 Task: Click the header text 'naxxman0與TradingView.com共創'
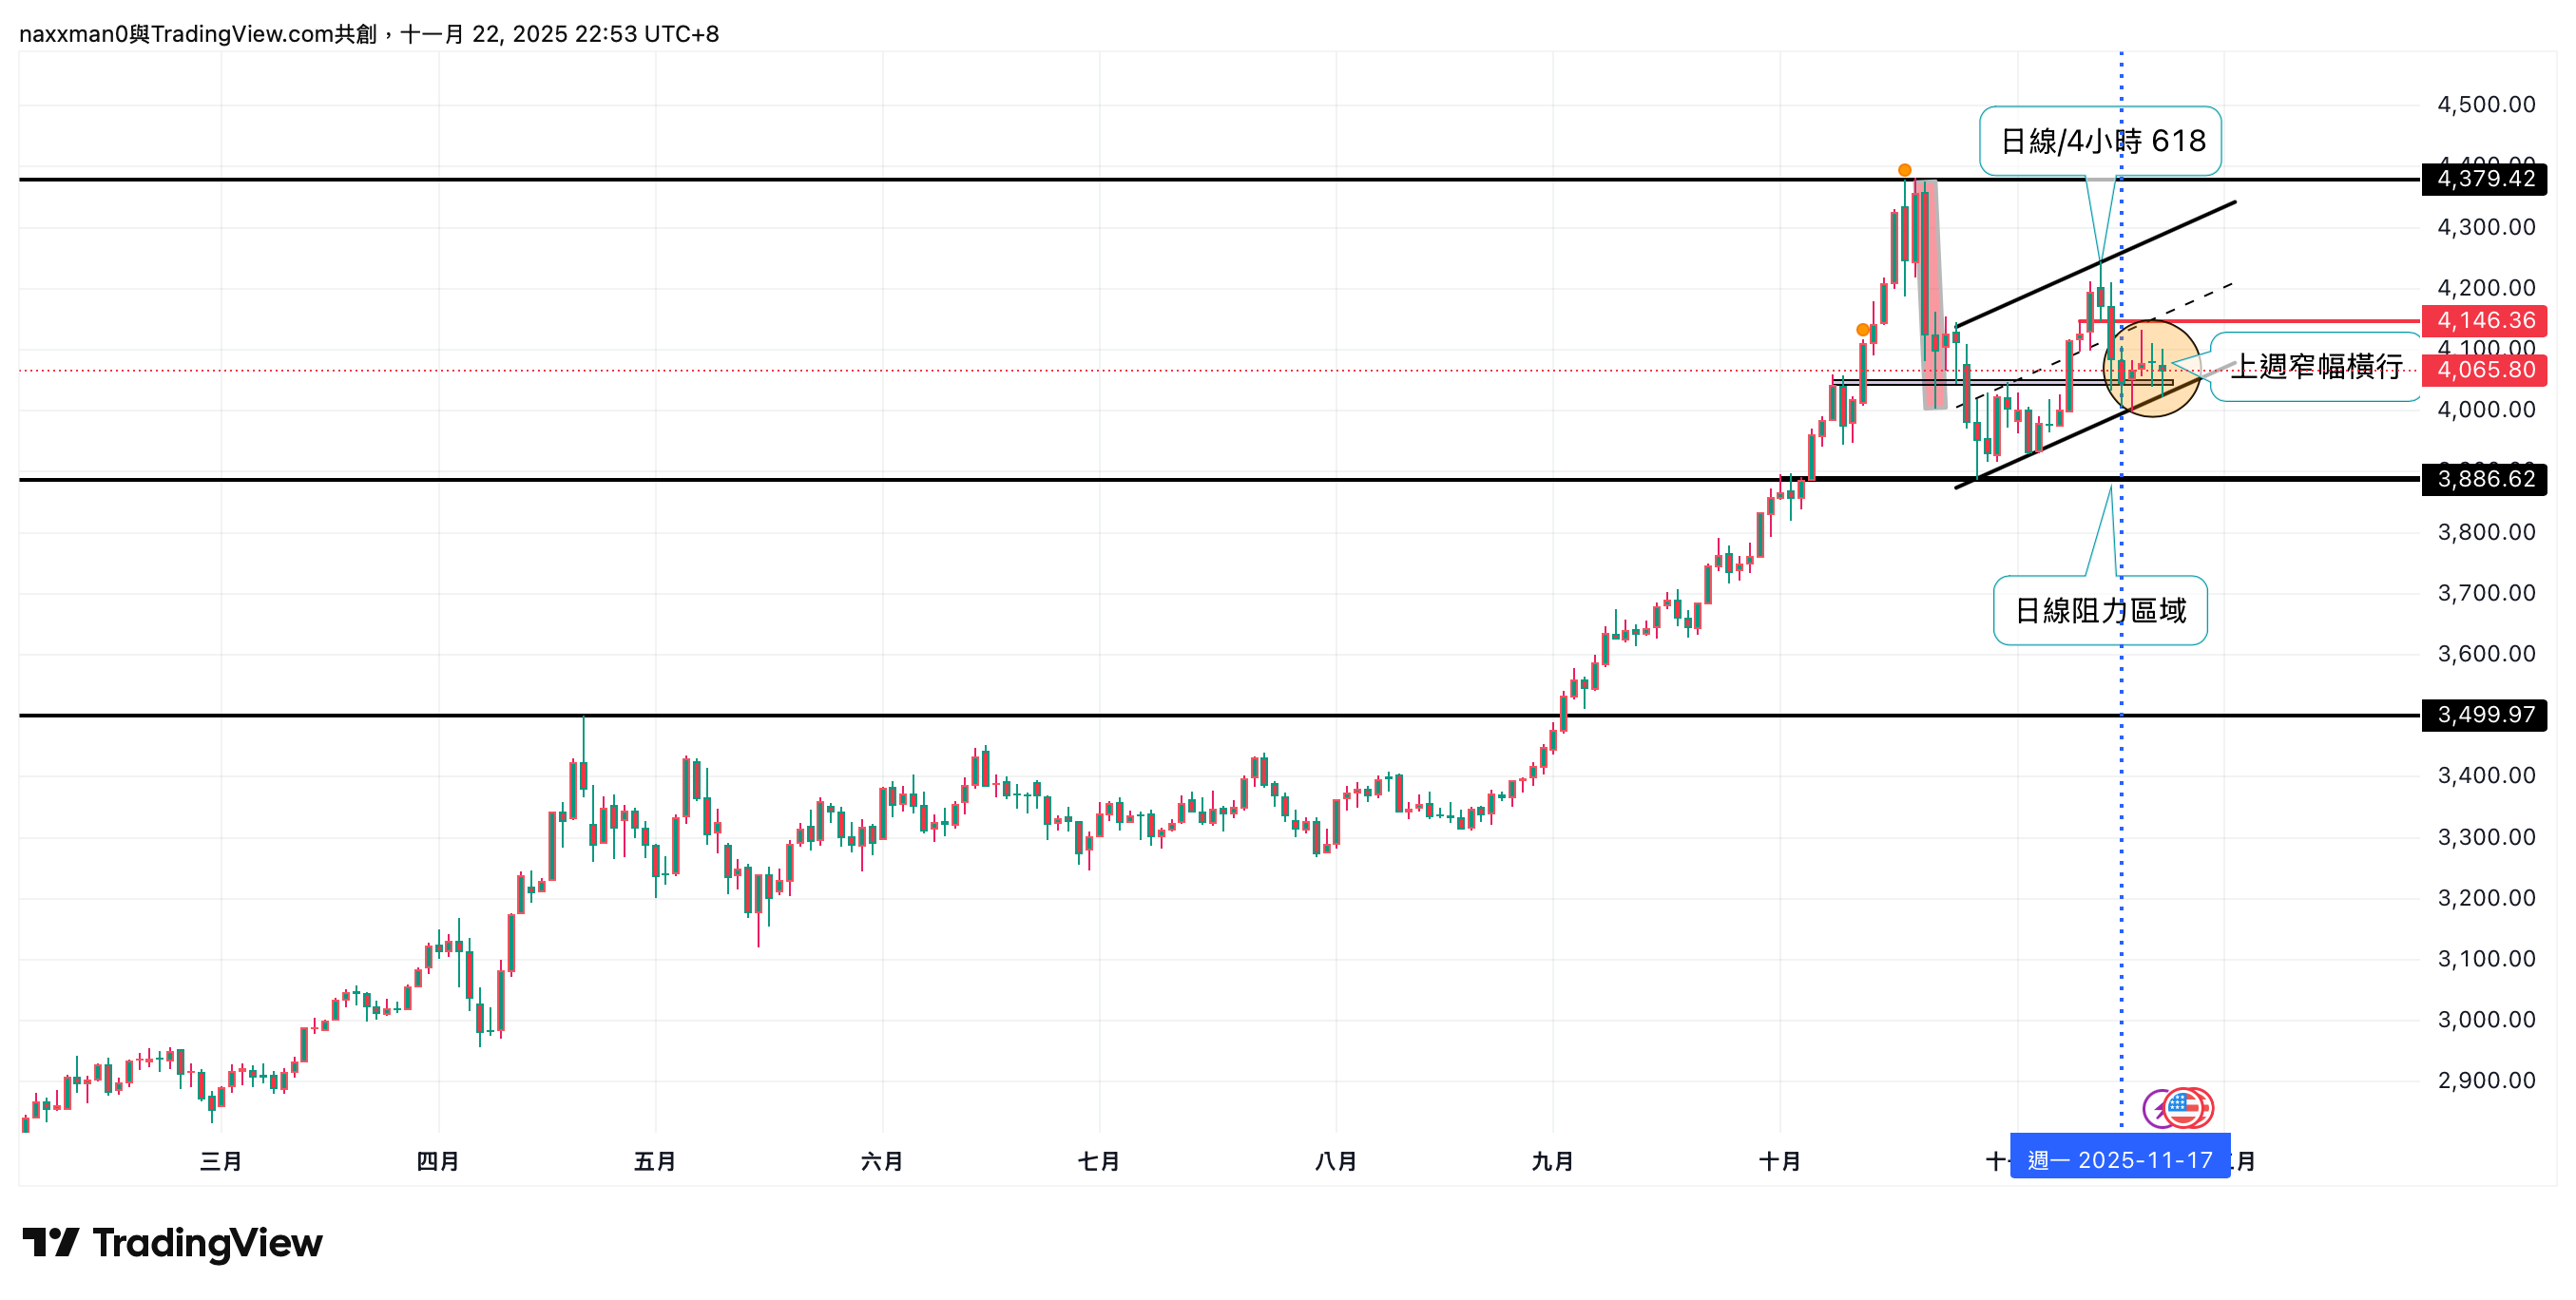tap(198, 34)
